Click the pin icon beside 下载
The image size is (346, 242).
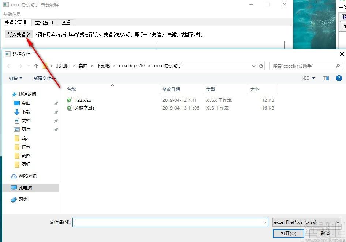pyautogui.click(x=56, y=112)
